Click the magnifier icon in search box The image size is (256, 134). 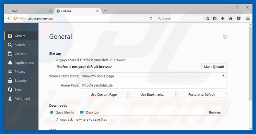(x=159, y=18)
